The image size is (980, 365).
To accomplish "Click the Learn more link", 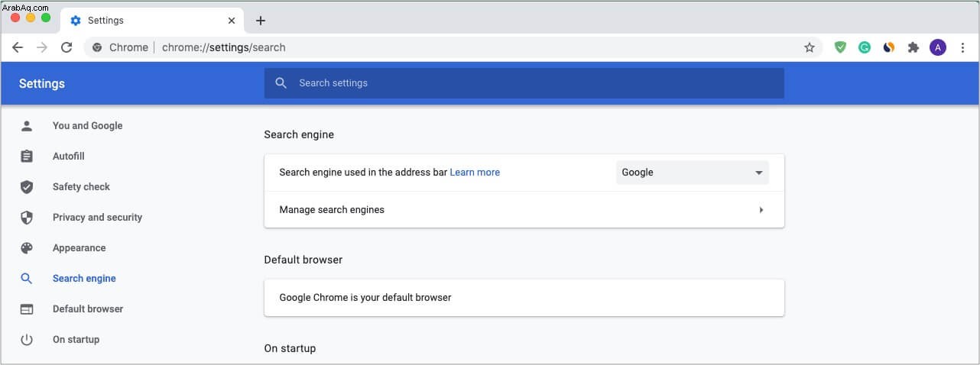I will point(475,173).
